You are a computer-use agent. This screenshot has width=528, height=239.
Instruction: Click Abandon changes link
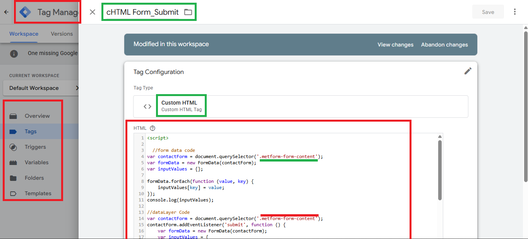444,45
